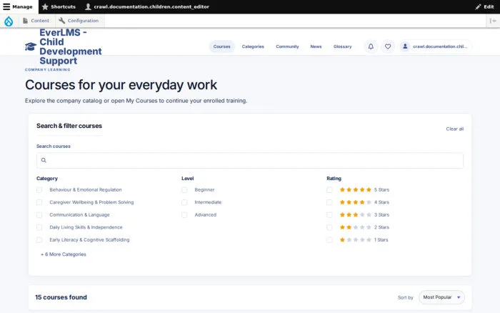Screen dimensions: 500x313
Task: Open the Manage hamburger menu
Action: pos(18,6)
